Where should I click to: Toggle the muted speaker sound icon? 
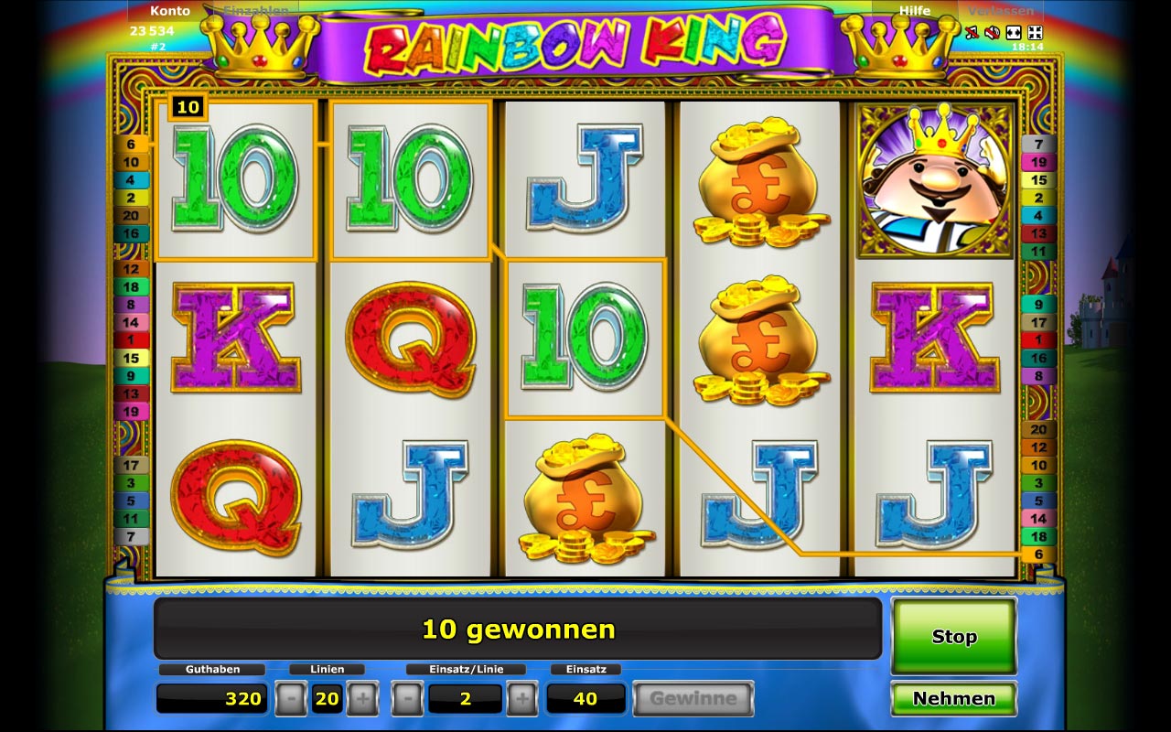tap(993, 33)
